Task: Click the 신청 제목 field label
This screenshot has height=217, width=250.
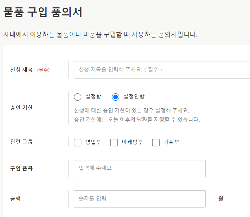Action: (x=21, y=70)
